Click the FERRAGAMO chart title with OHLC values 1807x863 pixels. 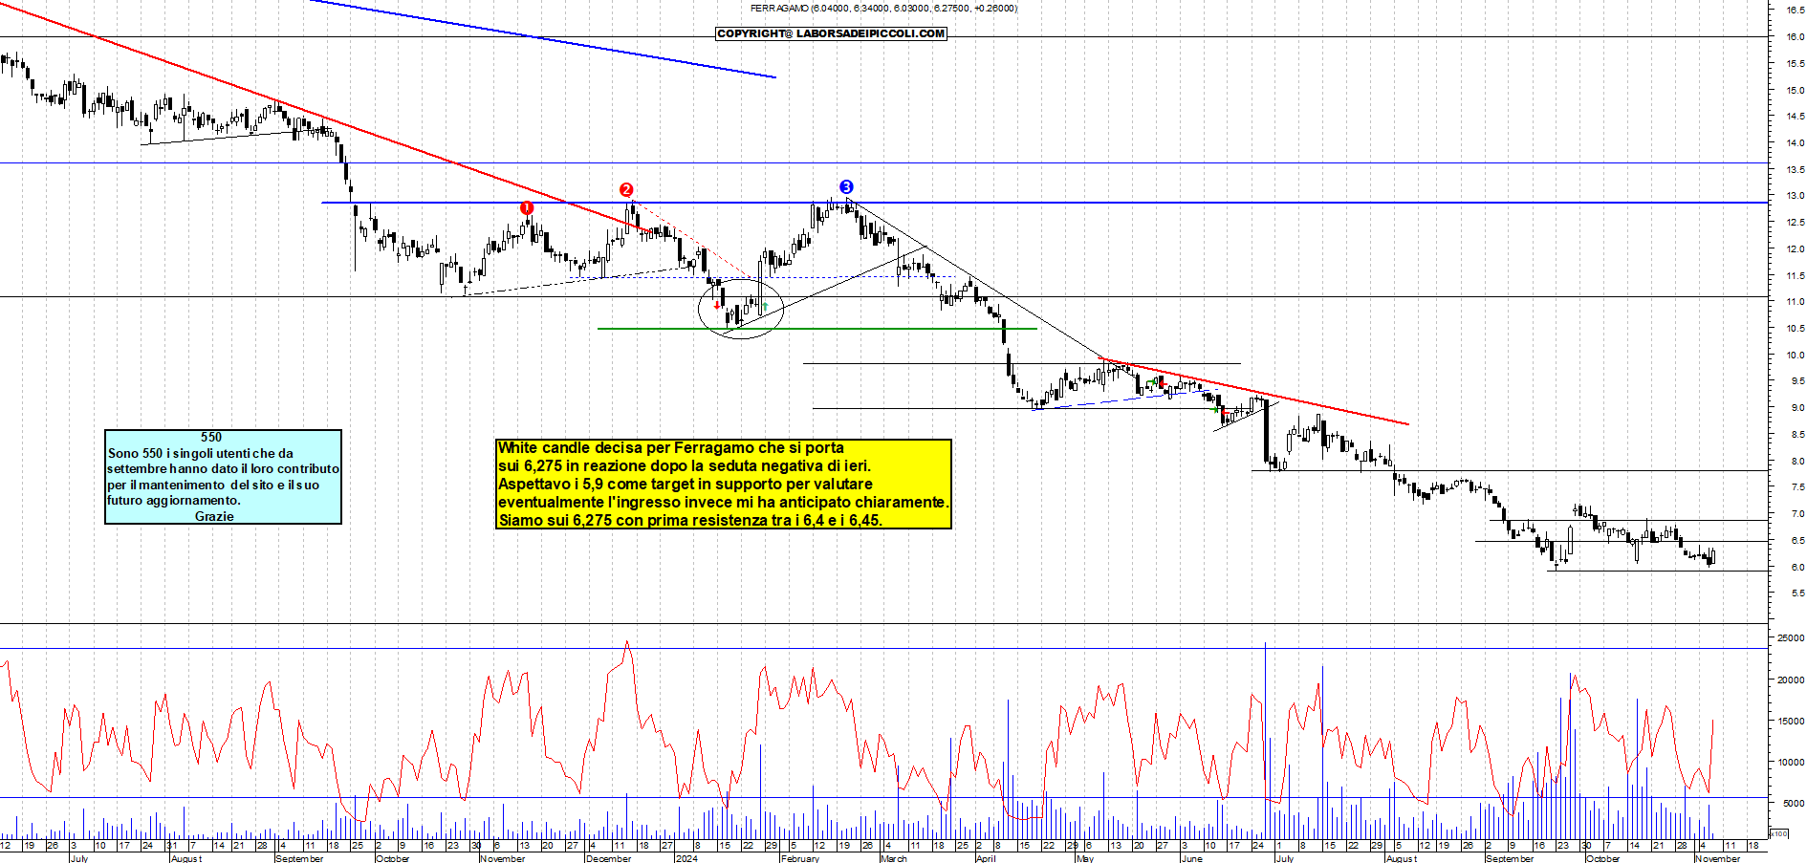tap(883, 9)
